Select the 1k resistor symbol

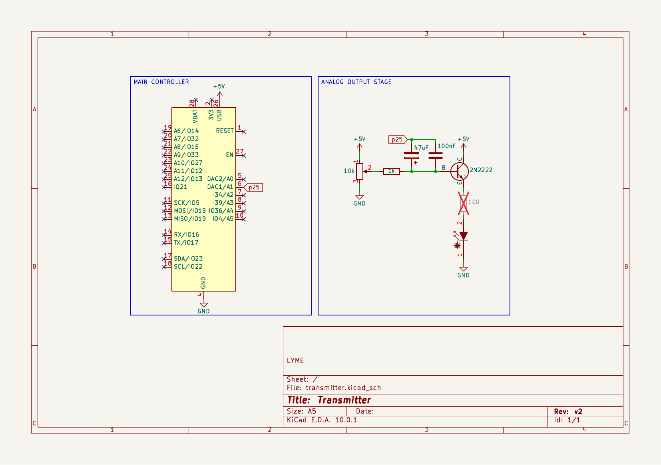(x=392, y=171)
